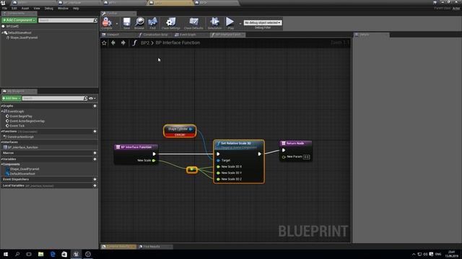The width and height of the screenshot is (462, 259).
Task: Select Event BeginPlay in My Blueprint
Action: 21,117
